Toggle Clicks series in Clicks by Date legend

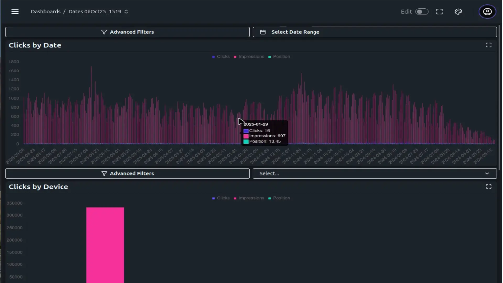pyautogui.click(x=221, y=57)
